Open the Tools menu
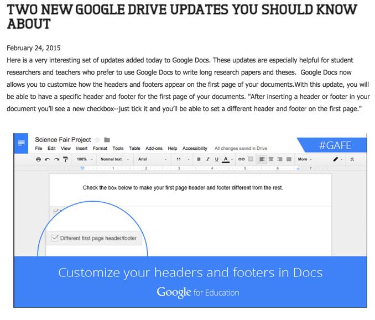The image size is (375, 320). tap(118, 149)
